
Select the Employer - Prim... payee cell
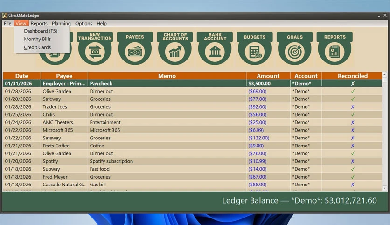[64, 84]
